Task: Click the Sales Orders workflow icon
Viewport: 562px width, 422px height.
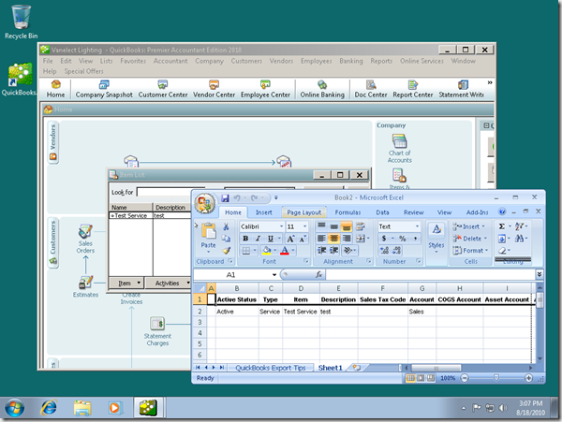Action: (x=85, y=239)
